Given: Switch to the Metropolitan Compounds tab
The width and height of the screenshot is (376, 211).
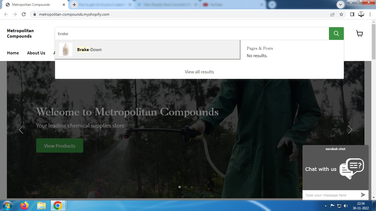Looking at the screenshot, I should (35, 5).
